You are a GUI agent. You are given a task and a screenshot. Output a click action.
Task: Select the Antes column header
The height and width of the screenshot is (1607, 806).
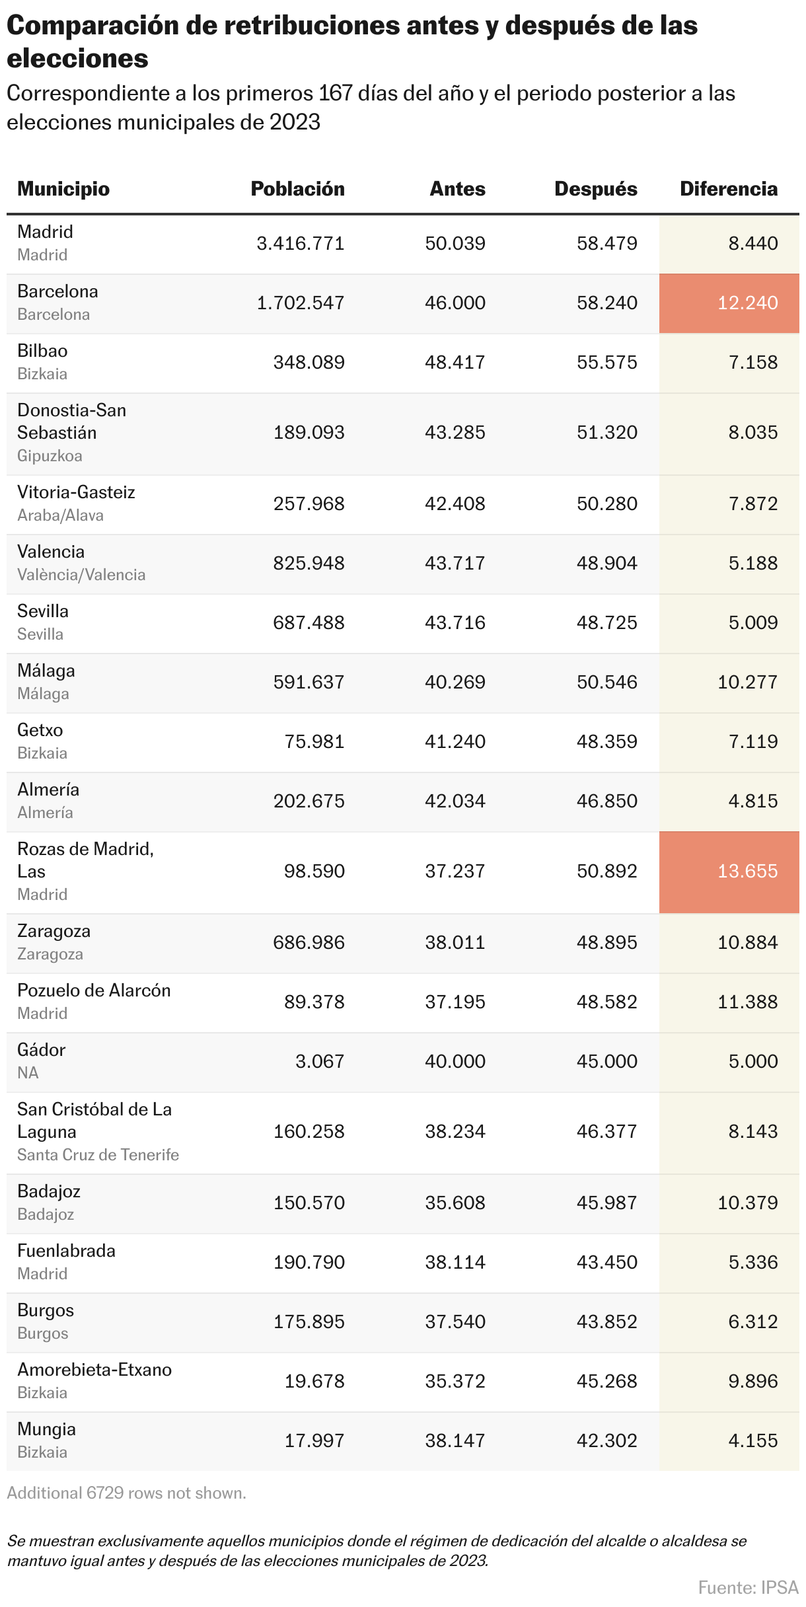(x=457, y=189)
